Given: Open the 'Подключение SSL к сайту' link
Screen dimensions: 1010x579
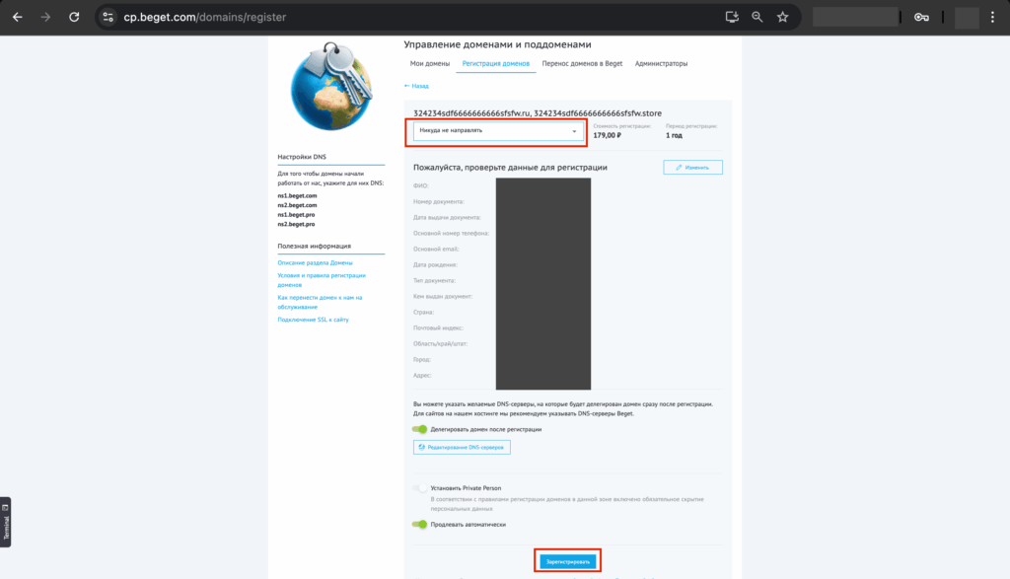Looking at the screenshot, I should point(314,320).
